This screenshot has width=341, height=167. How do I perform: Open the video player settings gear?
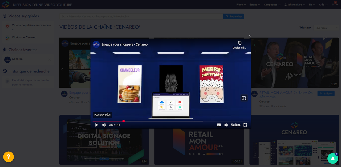point(226,125)
